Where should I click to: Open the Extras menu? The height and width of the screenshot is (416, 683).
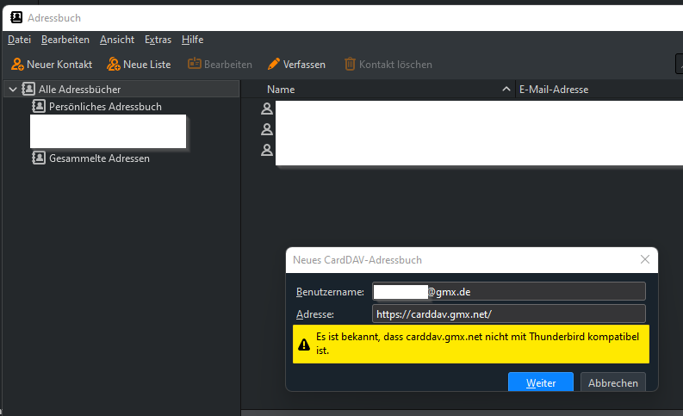pos(158,40)
